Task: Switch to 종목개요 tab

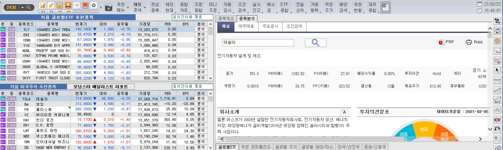Action: [226, 19]
